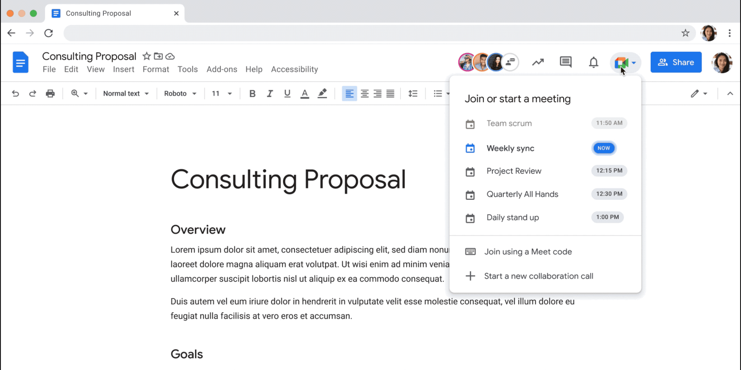Star the Consulting Proposal document

click(146, 56)
